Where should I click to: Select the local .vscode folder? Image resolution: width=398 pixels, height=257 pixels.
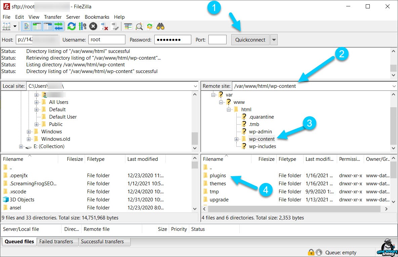[18, 191]
